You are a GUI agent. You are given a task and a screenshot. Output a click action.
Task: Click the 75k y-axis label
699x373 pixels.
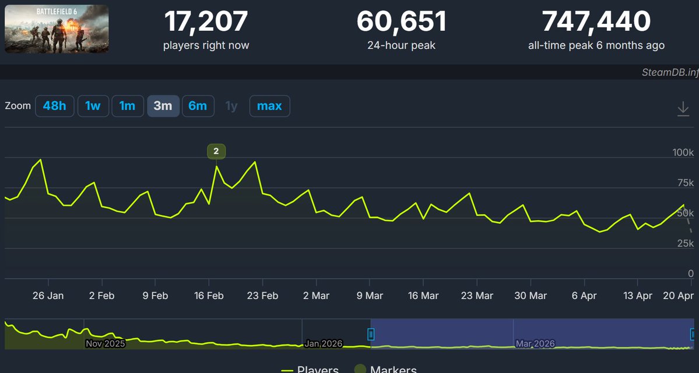[685, 183]
